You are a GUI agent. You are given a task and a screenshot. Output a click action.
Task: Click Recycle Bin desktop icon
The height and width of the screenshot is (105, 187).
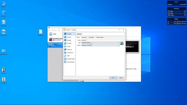point(4,23)
